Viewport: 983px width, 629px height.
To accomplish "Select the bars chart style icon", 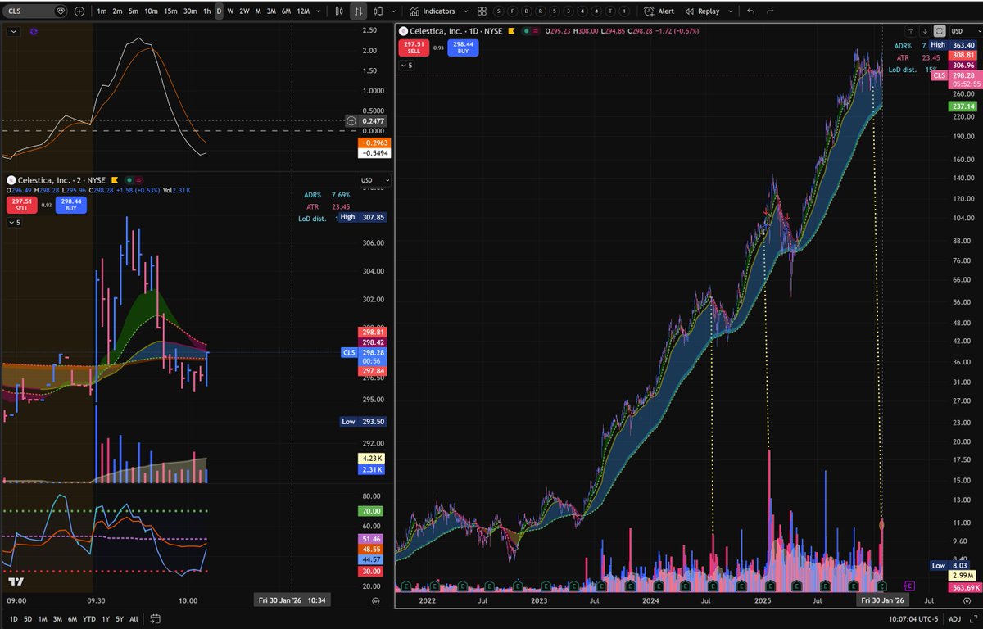I will tap(359, 11).
